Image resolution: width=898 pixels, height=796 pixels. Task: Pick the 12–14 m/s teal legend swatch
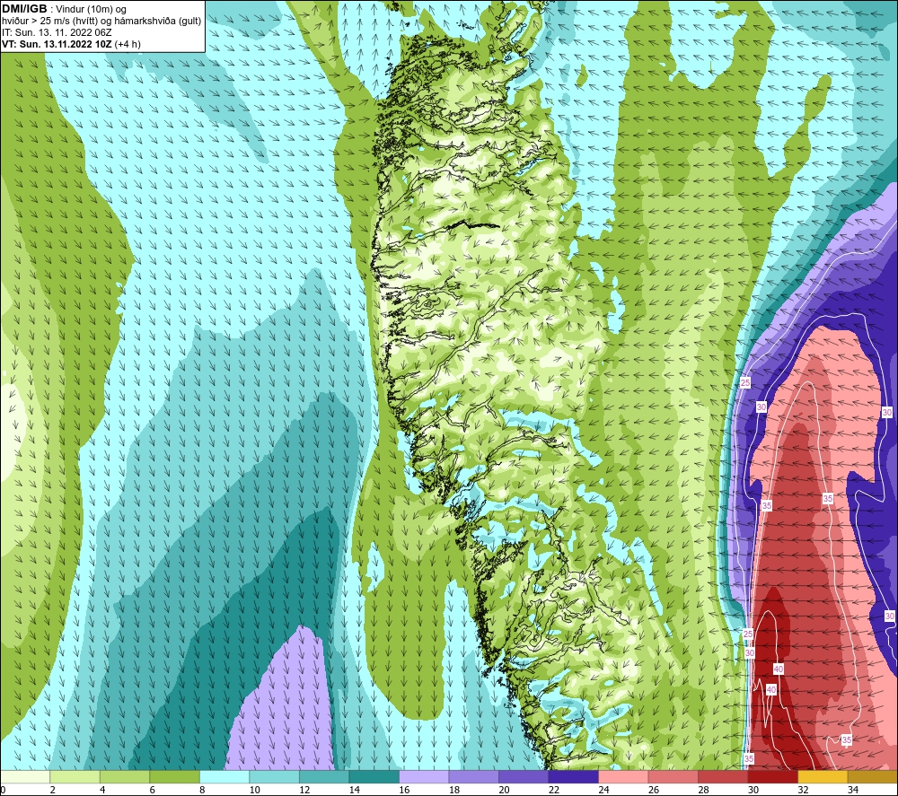tap(324, 776)
